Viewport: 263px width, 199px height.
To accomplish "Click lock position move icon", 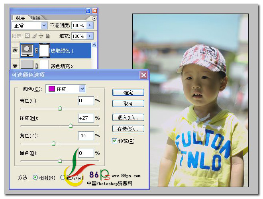I will coord(41,36).
